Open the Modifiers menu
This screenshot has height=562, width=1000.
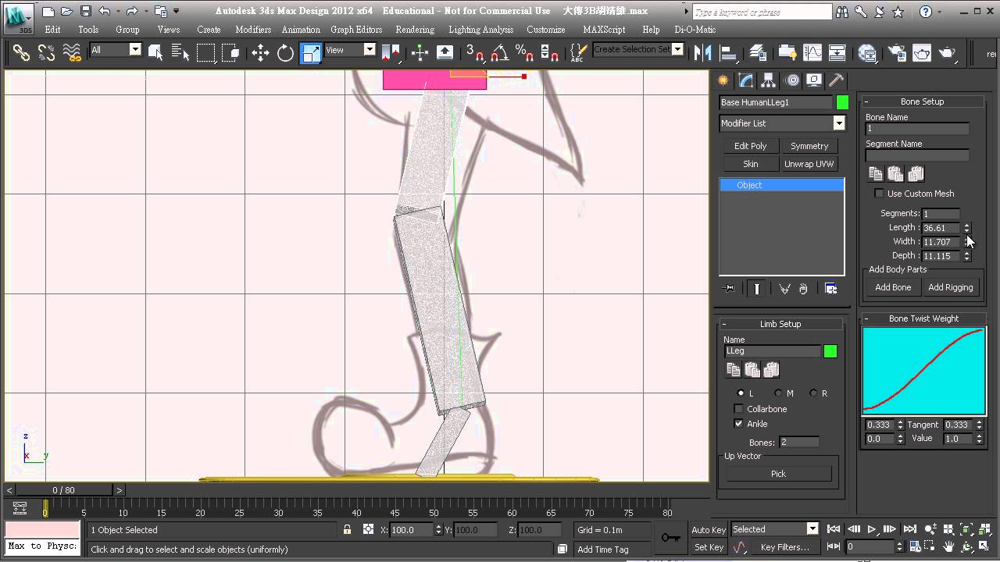coord(253,30)
